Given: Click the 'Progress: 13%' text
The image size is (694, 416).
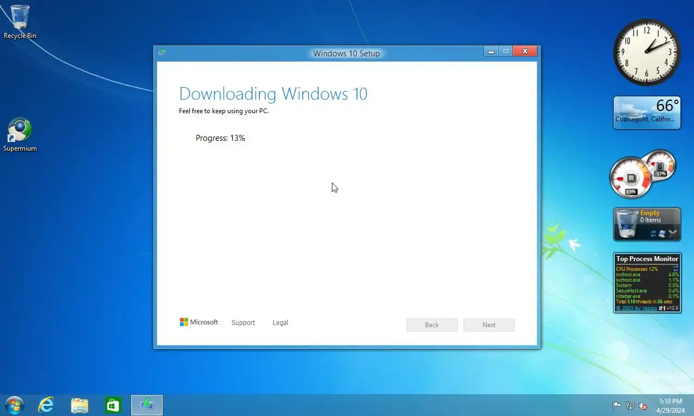Looking at the screenshot, I should [x=220, y=138].
